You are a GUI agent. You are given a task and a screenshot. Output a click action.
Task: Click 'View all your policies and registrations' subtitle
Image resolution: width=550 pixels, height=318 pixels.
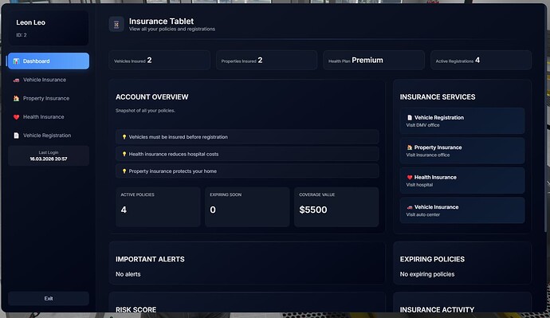(x=172, y=29)
